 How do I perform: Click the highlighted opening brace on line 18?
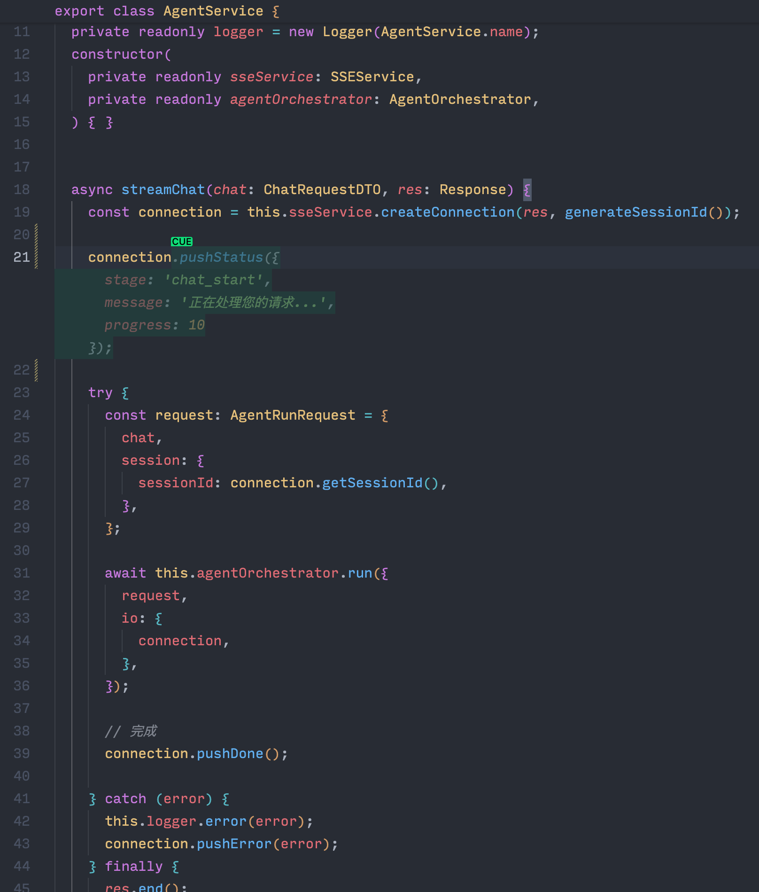[x=527, y=190]
